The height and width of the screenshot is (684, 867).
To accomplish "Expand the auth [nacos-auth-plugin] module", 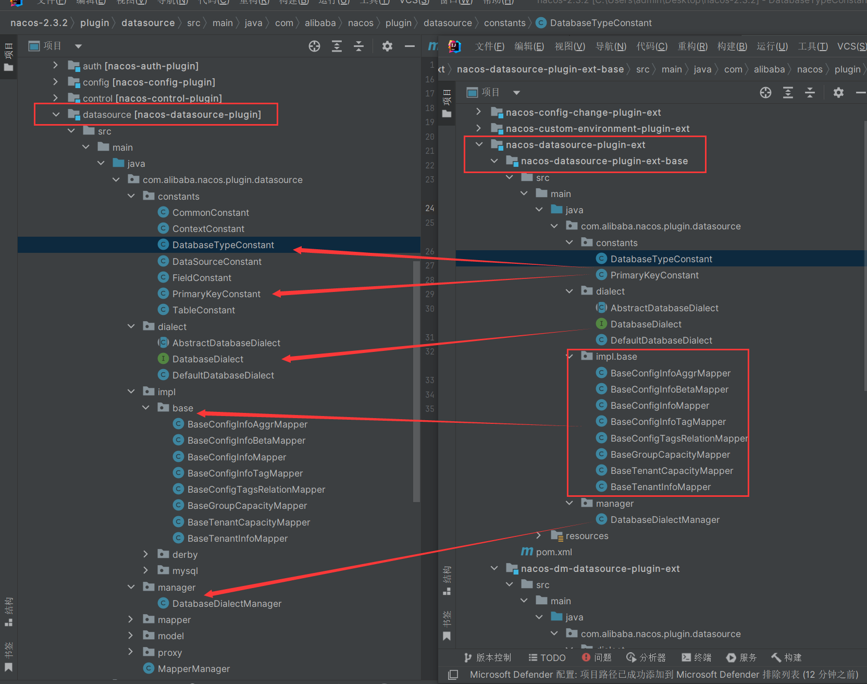I will click(56, 66).
